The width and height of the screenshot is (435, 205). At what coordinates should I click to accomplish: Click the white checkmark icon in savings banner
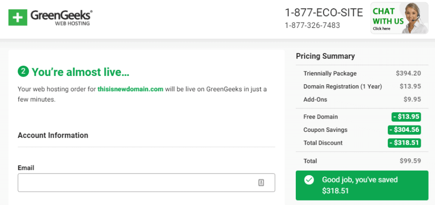[x=309, y=180]
